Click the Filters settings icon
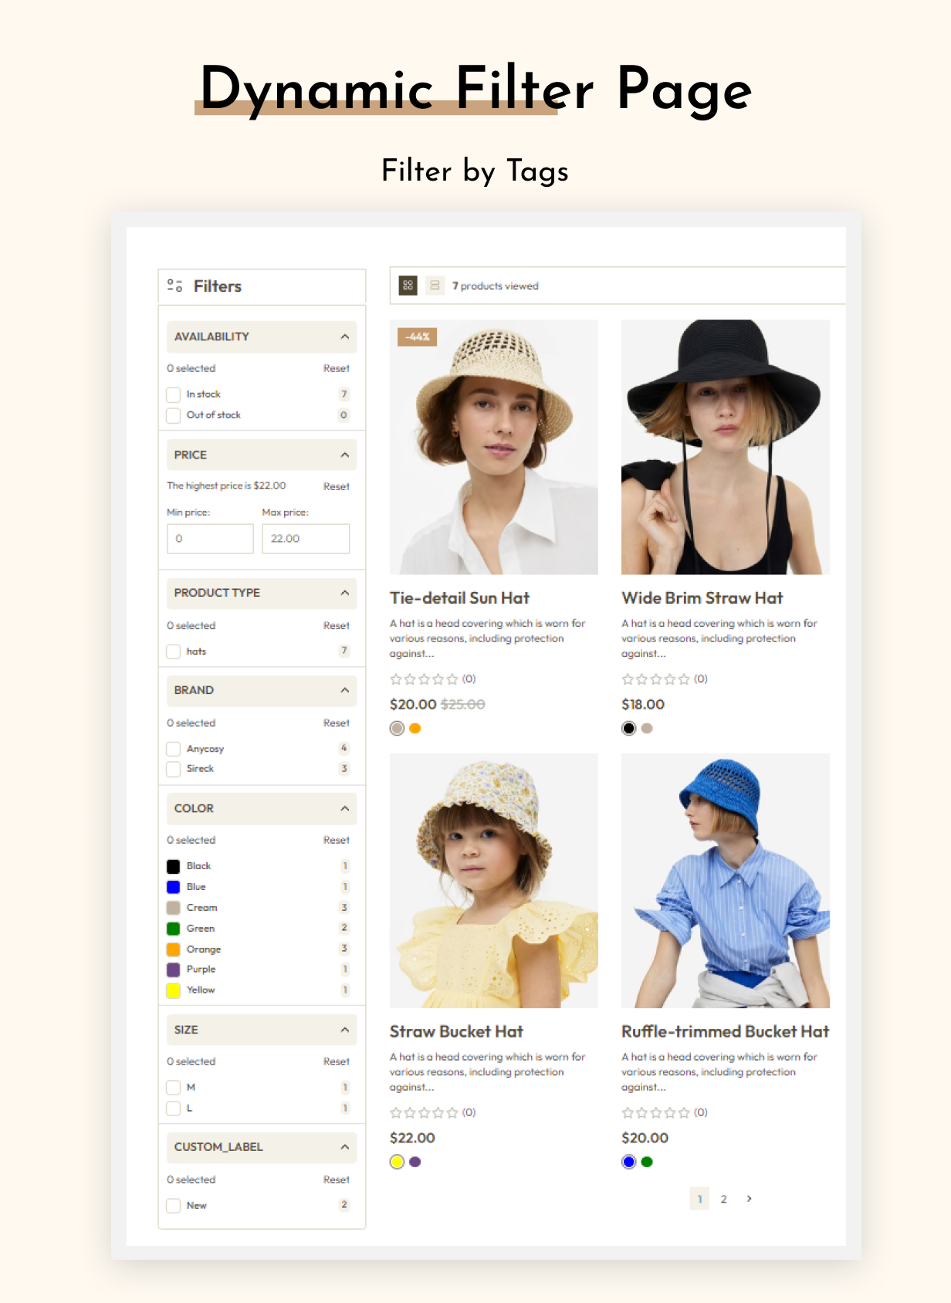This screenshot has height=1303, width=951. (175, 286)
